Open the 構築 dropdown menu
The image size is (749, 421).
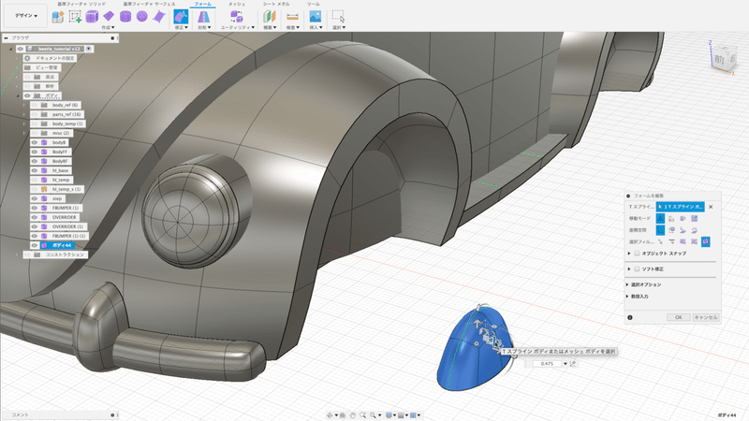pos(270,28)
